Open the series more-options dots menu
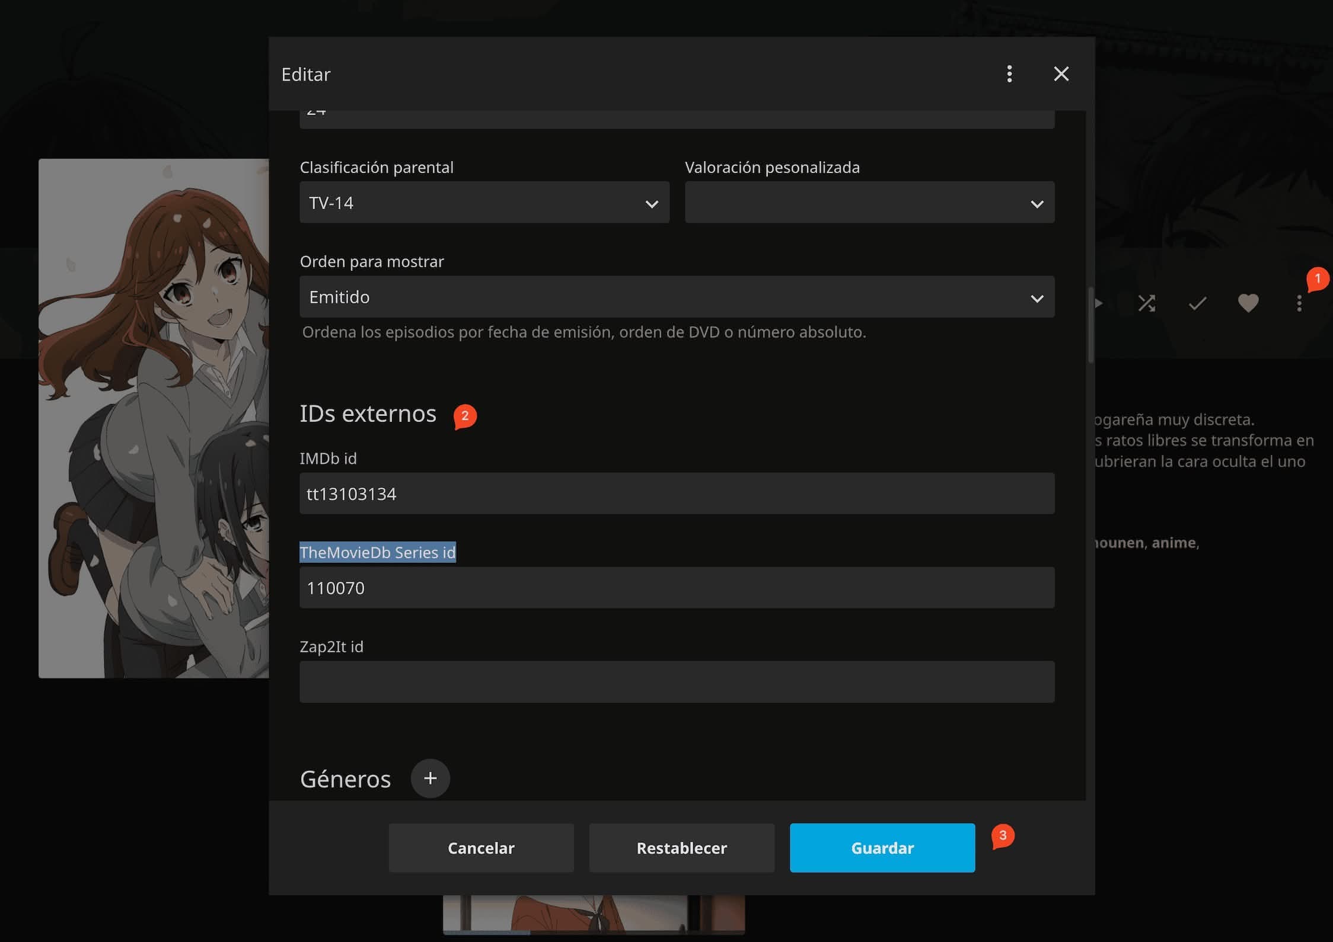The image size is (1333, 942). pos(1299,303)
